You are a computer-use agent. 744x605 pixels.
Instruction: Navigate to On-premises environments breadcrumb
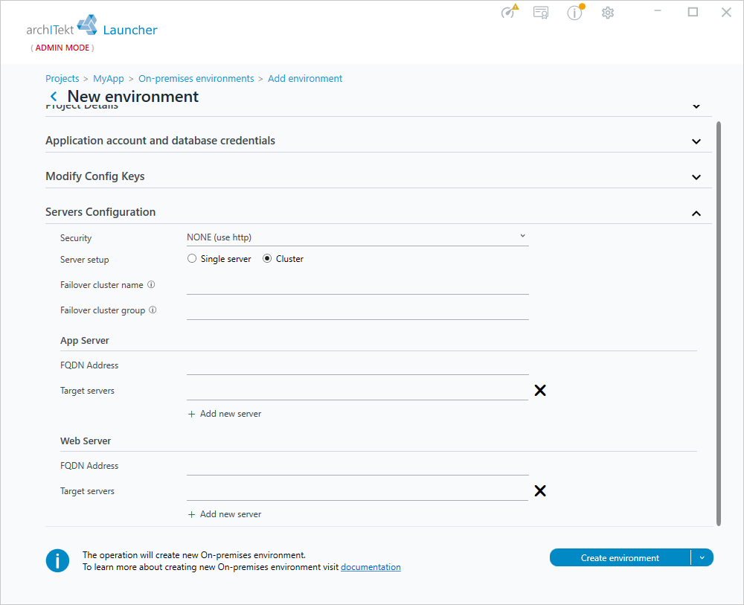tap(196, 78)
